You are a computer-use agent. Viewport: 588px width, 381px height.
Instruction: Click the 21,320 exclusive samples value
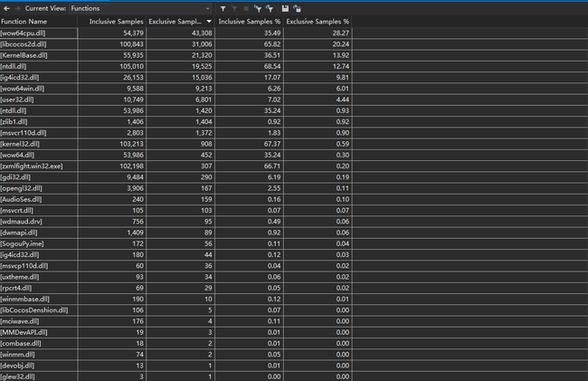coord(202,55)
